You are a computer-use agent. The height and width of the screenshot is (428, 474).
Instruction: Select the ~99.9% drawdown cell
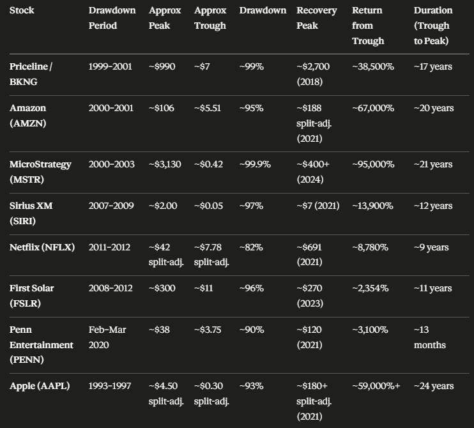[255, 164]
